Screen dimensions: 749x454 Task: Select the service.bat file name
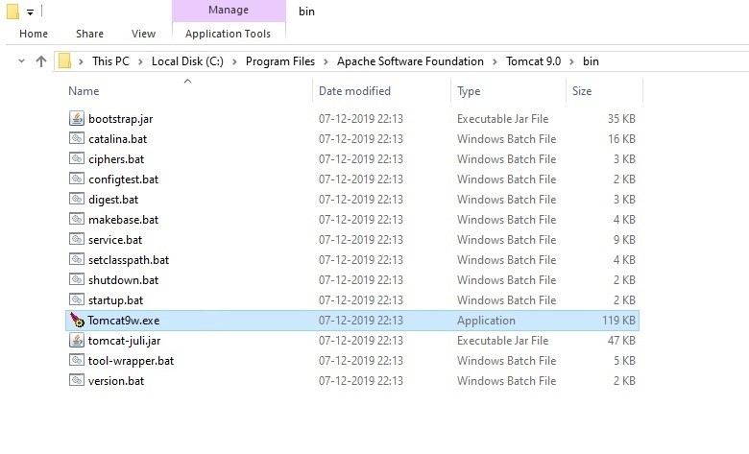pos(115,240)
